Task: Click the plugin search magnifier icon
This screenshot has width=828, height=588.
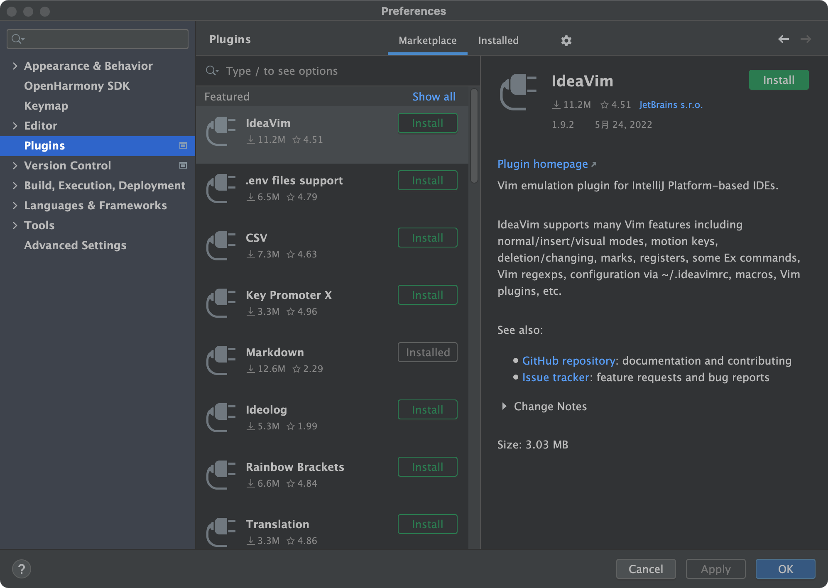Action: [212, 71]
